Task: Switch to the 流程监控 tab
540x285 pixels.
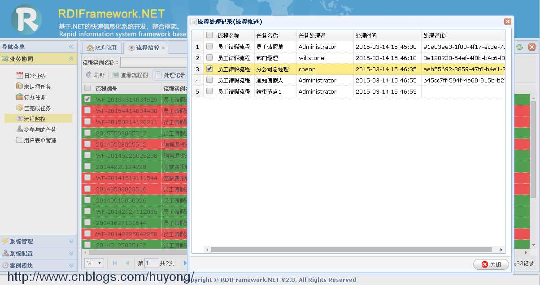Action: point(145,47)
